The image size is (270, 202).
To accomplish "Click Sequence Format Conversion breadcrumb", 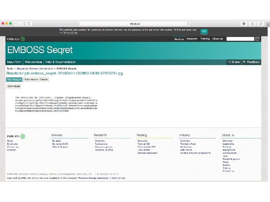I will tap(35, 68).
